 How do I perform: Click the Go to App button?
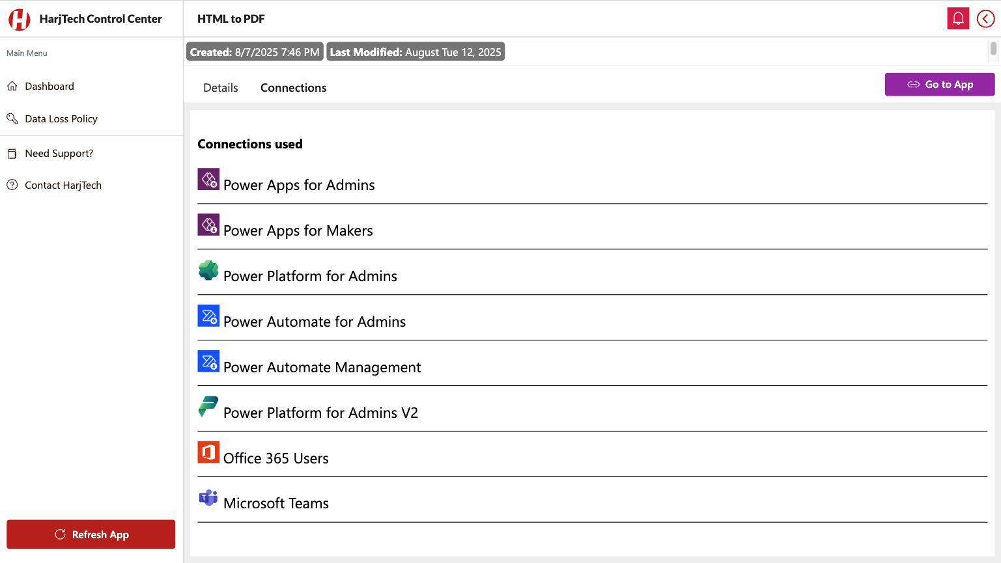tap(940, 85)
